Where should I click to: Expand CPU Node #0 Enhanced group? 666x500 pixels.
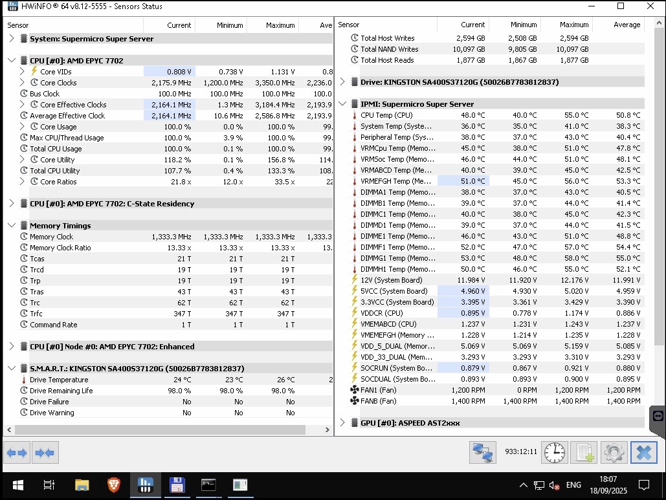pyautogui.click(x=12, y=346)
